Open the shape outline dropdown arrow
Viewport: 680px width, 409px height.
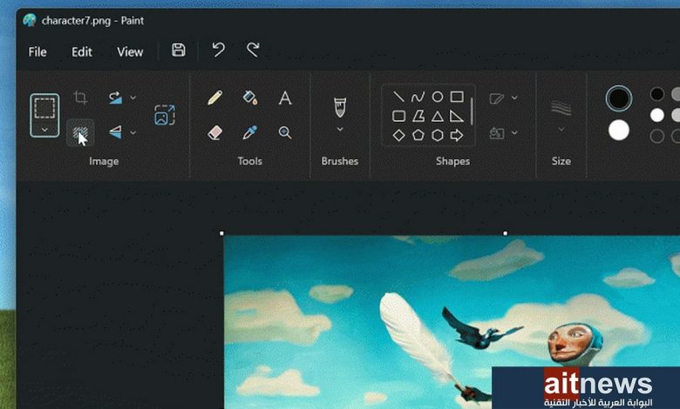pos(514,97)
